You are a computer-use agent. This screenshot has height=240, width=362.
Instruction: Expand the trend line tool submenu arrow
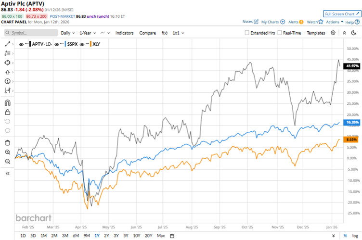13,44
